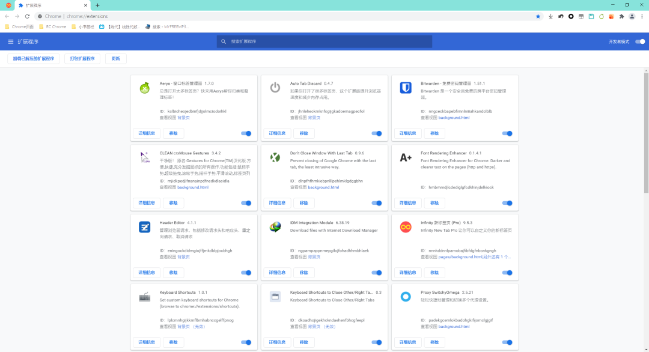This screenshot has height=352, width=649.
Task: Disable the Header Editor toggle
Action: tap(246, 273)
